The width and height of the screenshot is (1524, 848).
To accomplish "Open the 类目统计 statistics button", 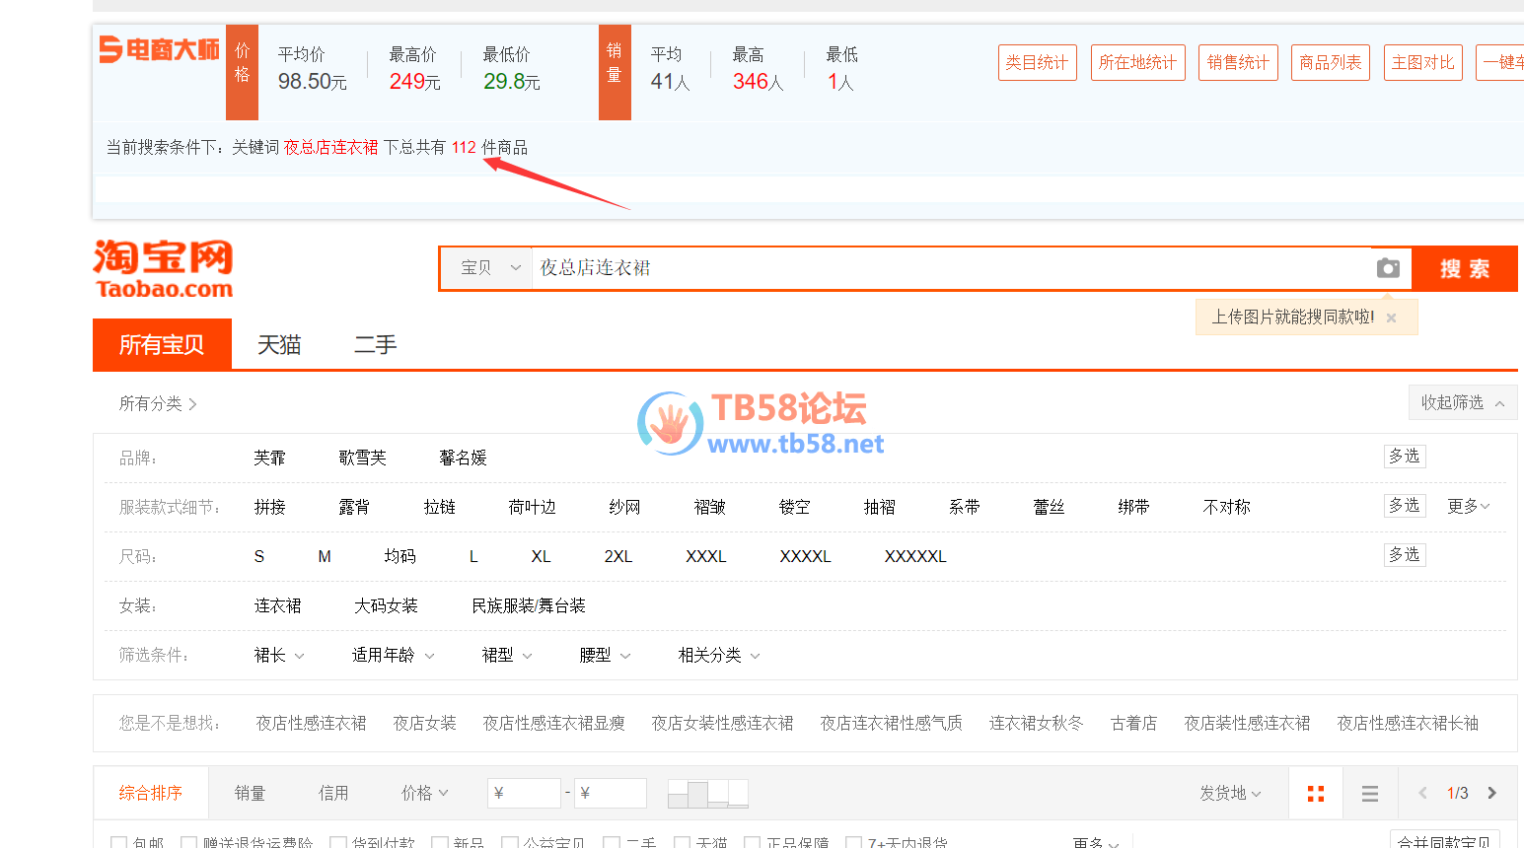I will (x=1037, y=62).
